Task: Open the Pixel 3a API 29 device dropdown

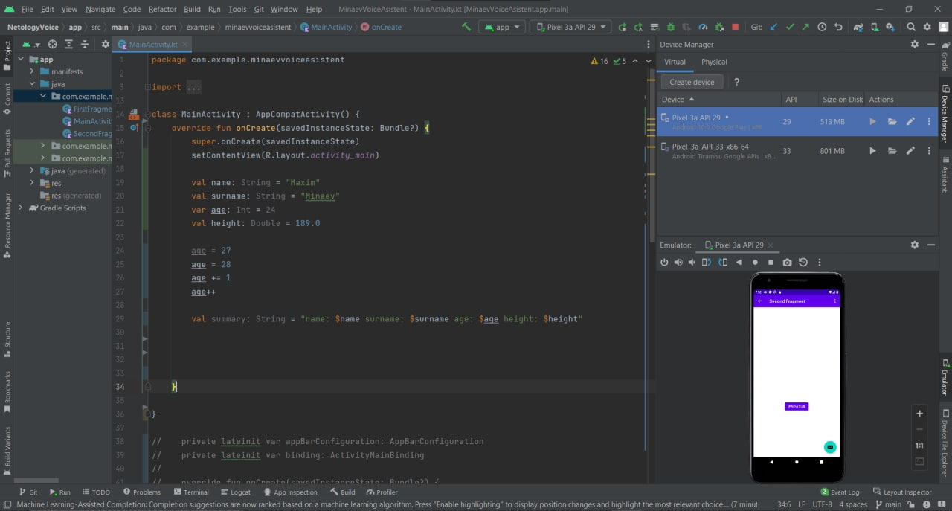Action: [x=570, y=27]
